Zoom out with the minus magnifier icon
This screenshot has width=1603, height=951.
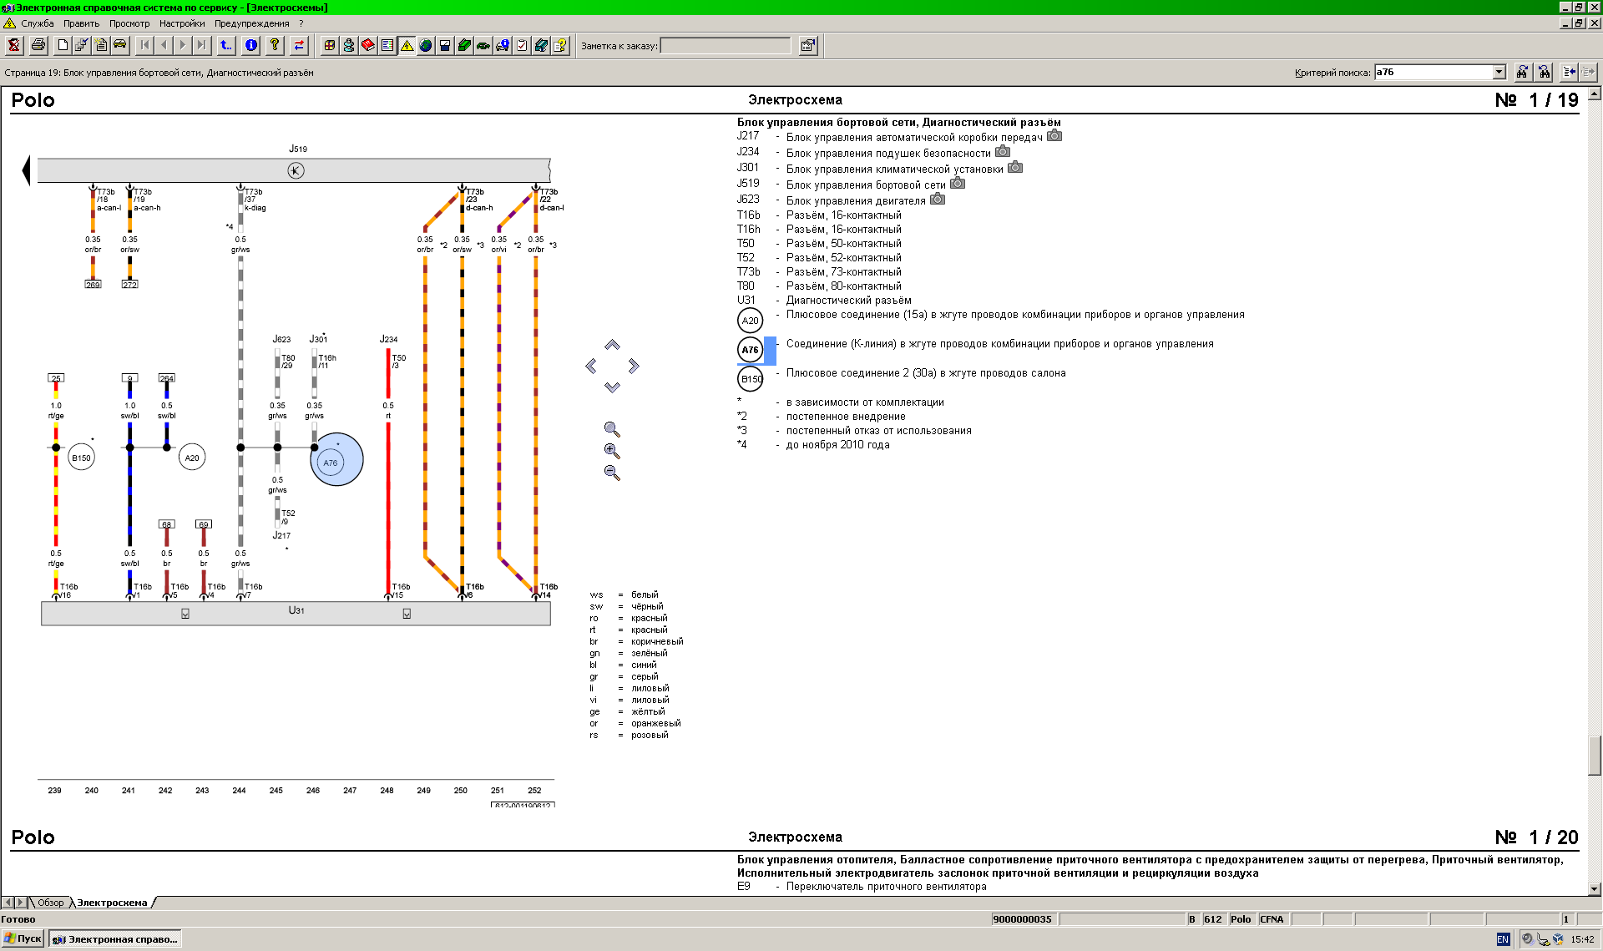[612, 473]
